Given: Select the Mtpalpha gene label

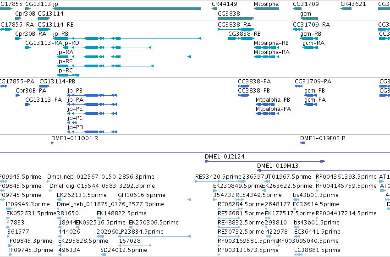Looking at the screenshot, I should pyautogui.click(x=266, y=4).
